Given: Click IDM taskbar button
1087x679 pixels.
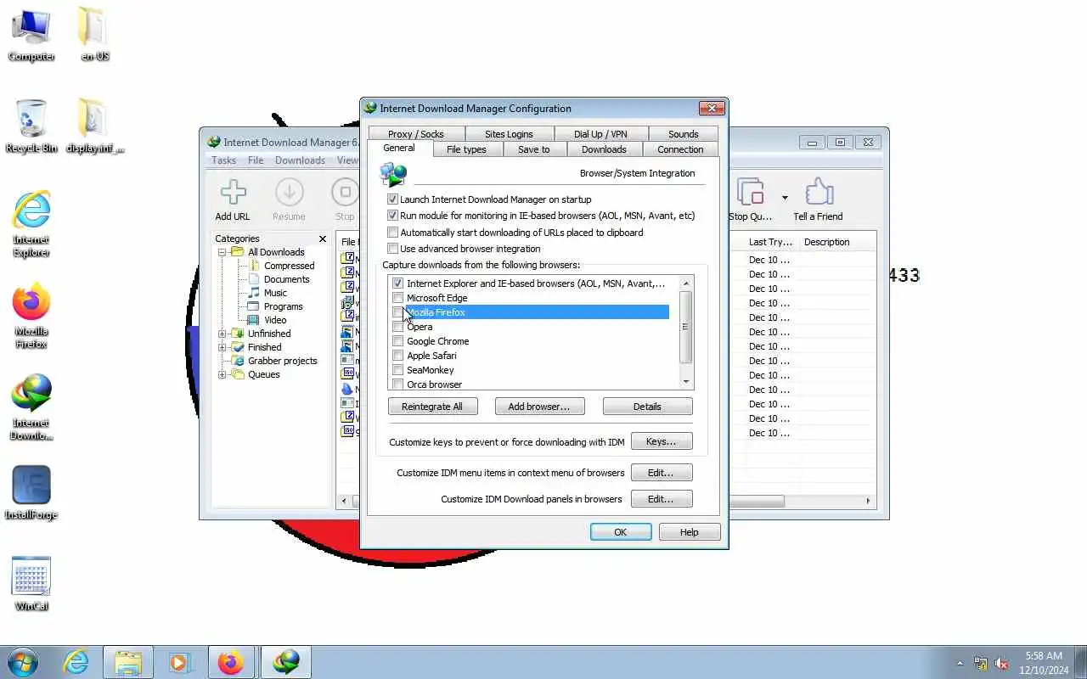Looking at the screenshot, I should (286, 662).
